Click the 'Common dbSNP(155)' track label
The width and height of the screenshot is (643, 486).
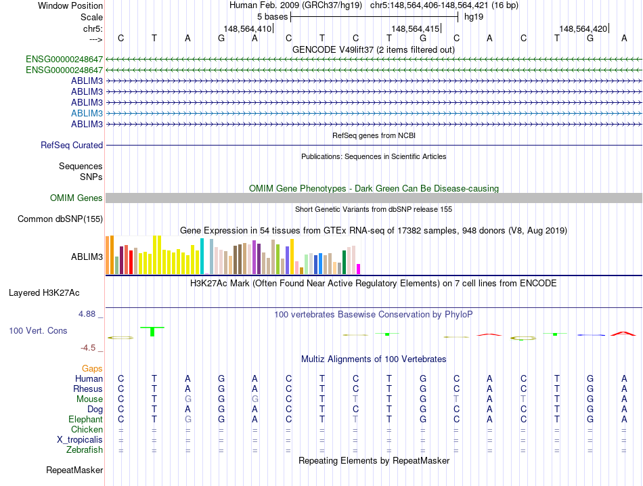click(x=60, y=219)
